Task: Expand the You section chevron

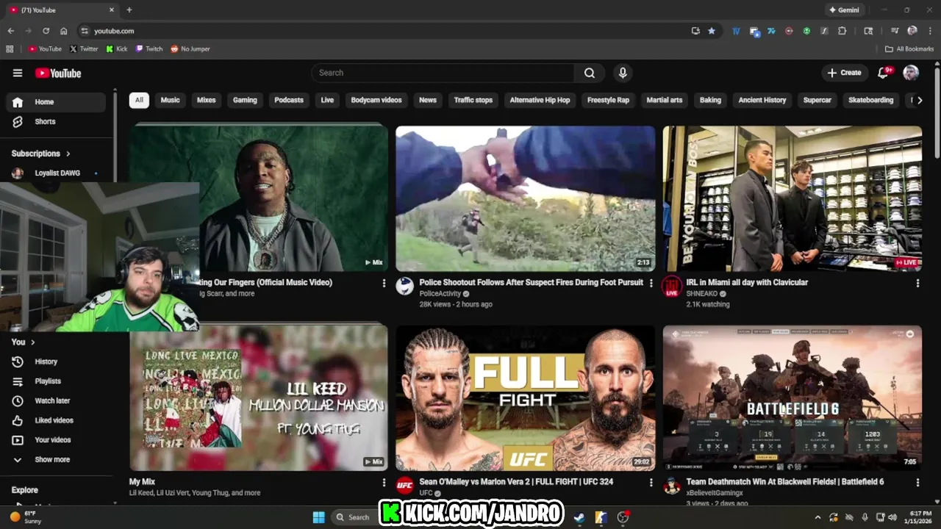Action: 33,342
